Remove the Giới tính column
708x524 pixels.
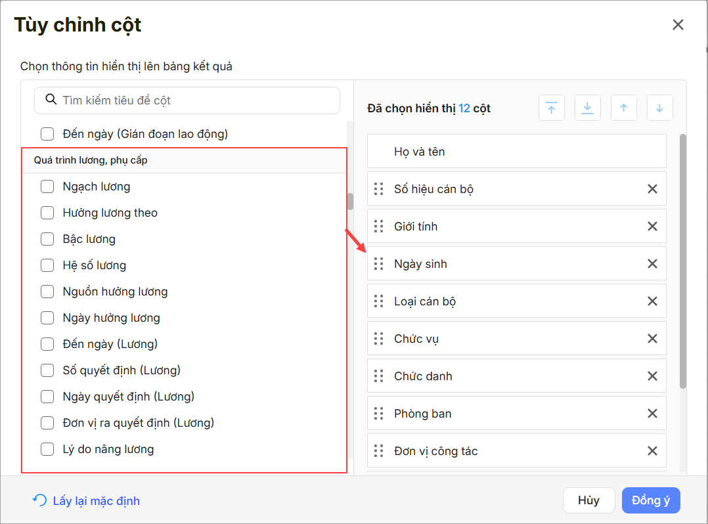652,227
